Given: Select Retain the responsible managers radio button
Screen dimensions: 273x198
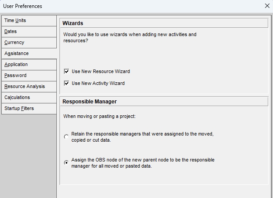Looking at the screenshot, I should coord(66,137).
